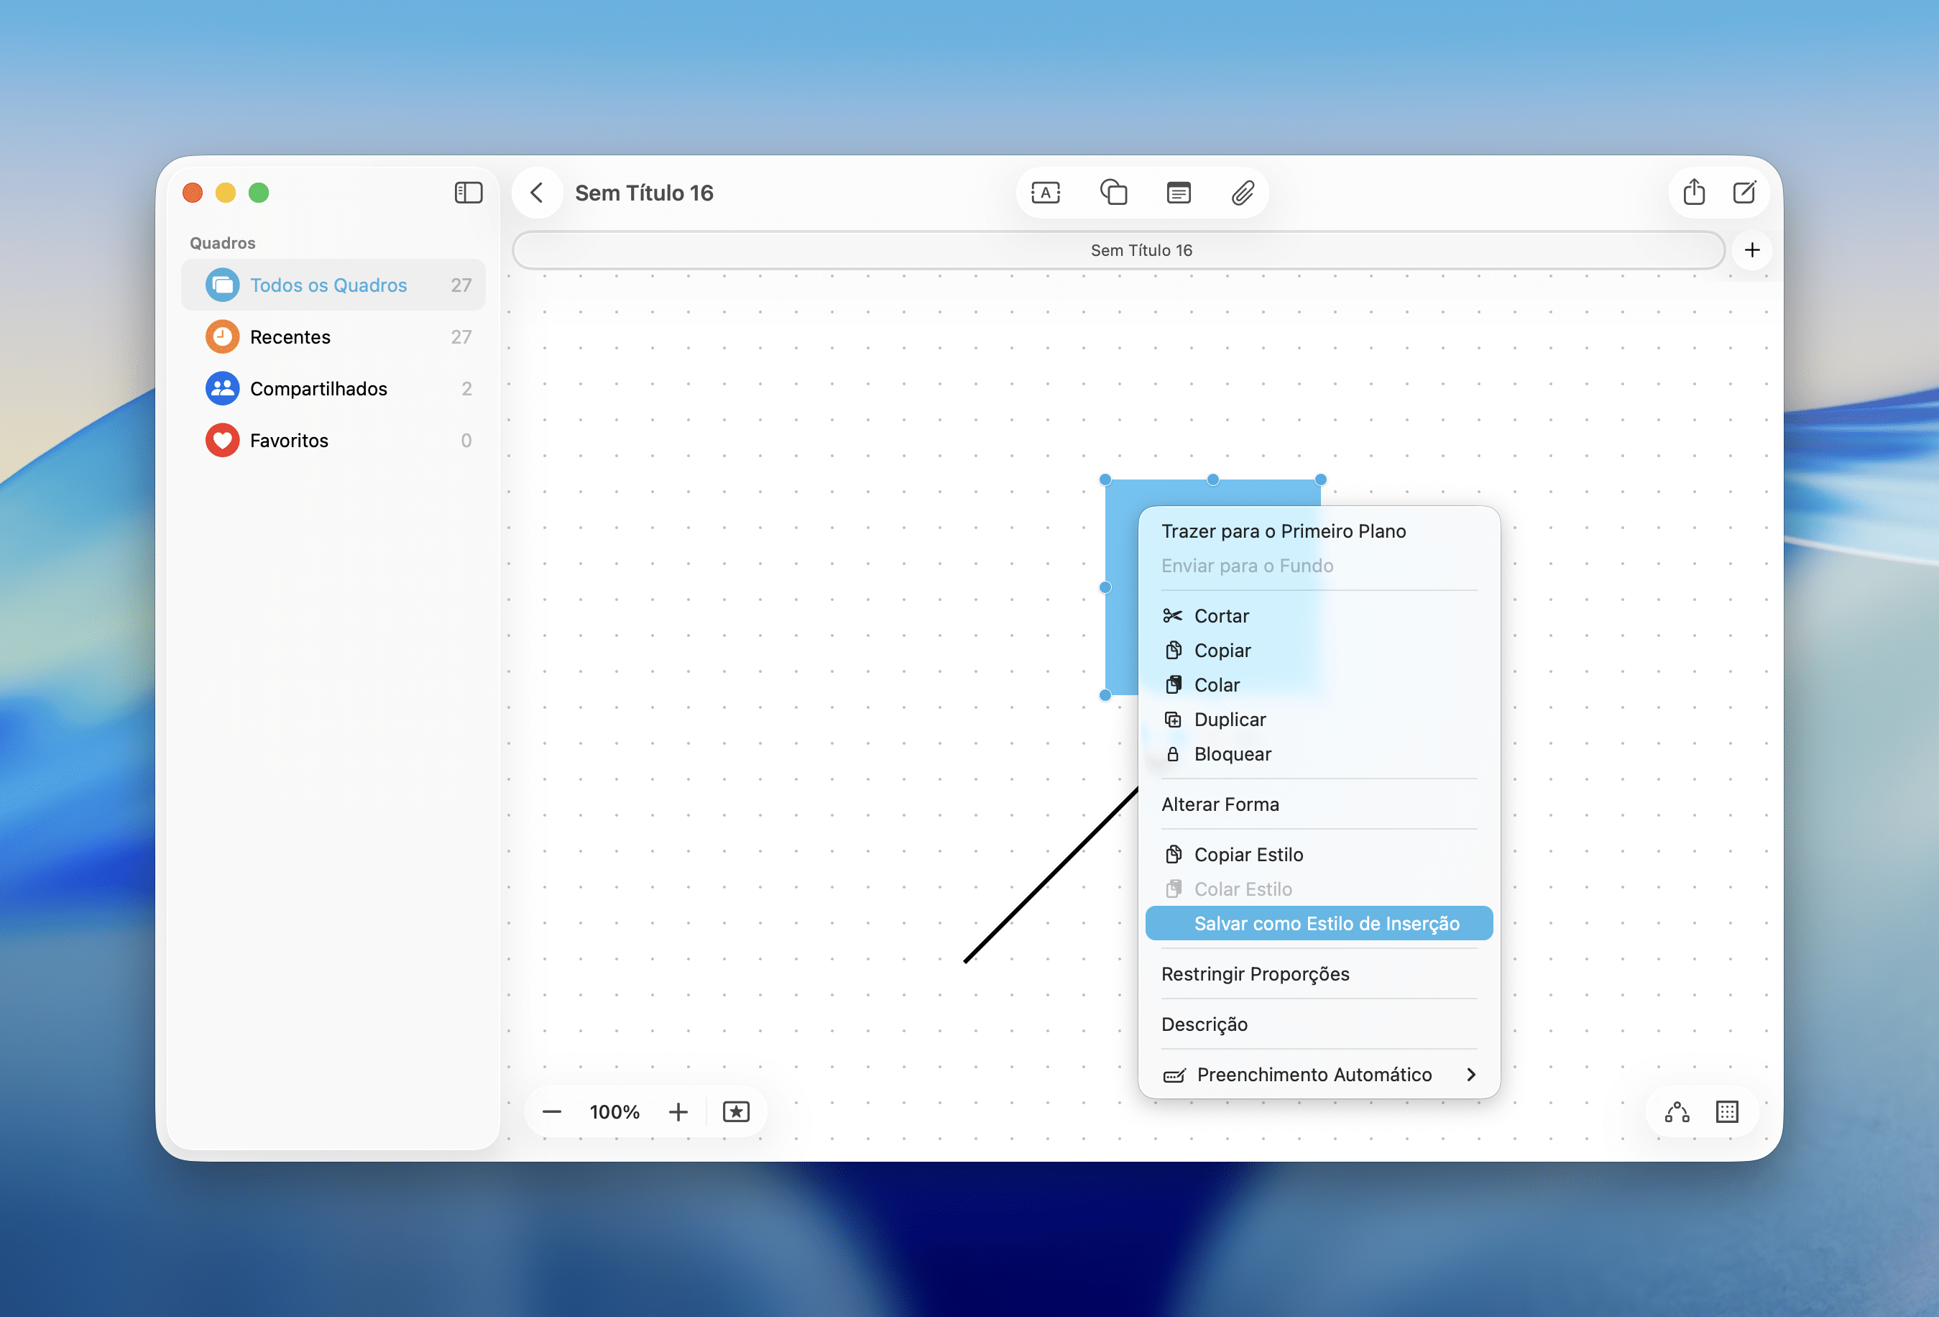1939x1317 pixels.
Task: Create a new board with compose icon
Action: pyautogui.click(x=1745, y=193)
